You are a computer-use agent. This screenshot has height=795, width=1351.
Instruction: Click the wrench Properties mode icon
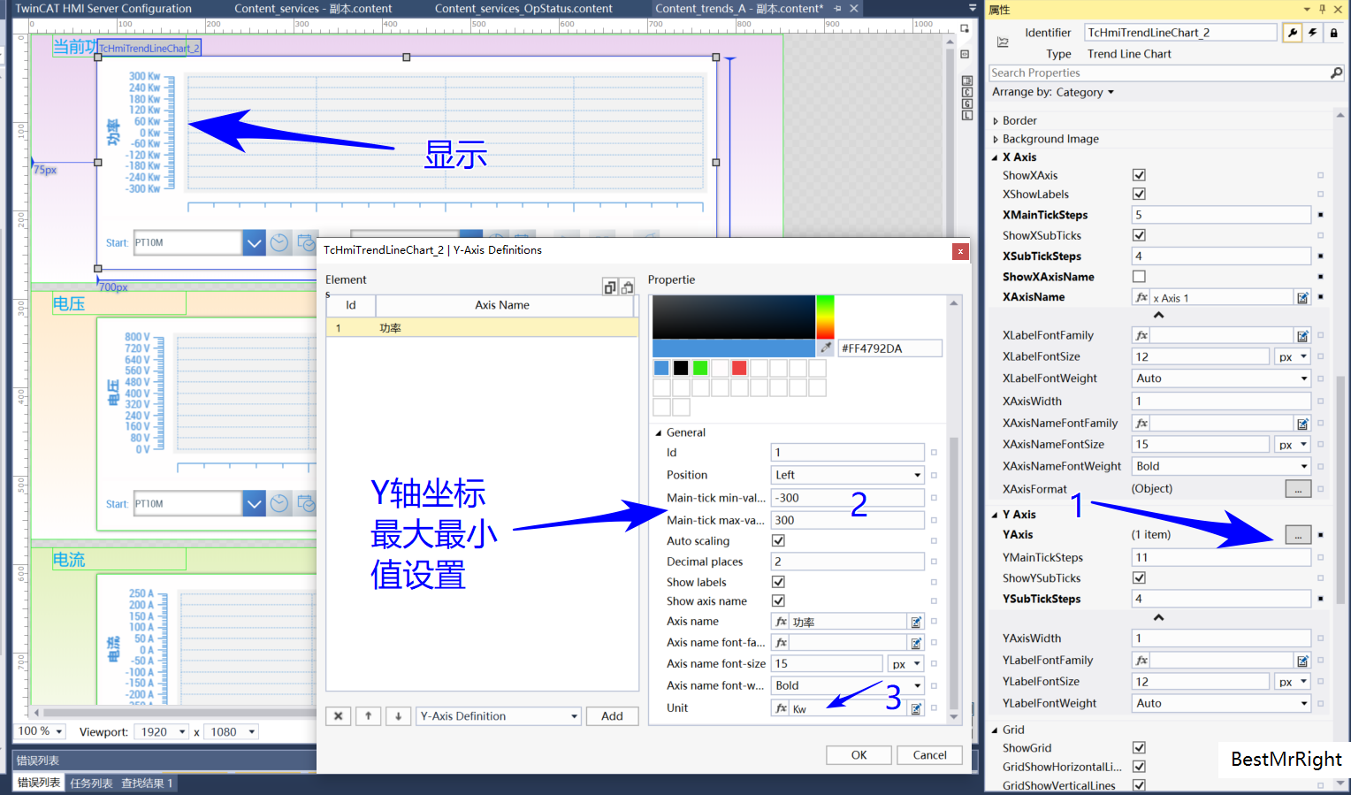tap(1292, 32)
